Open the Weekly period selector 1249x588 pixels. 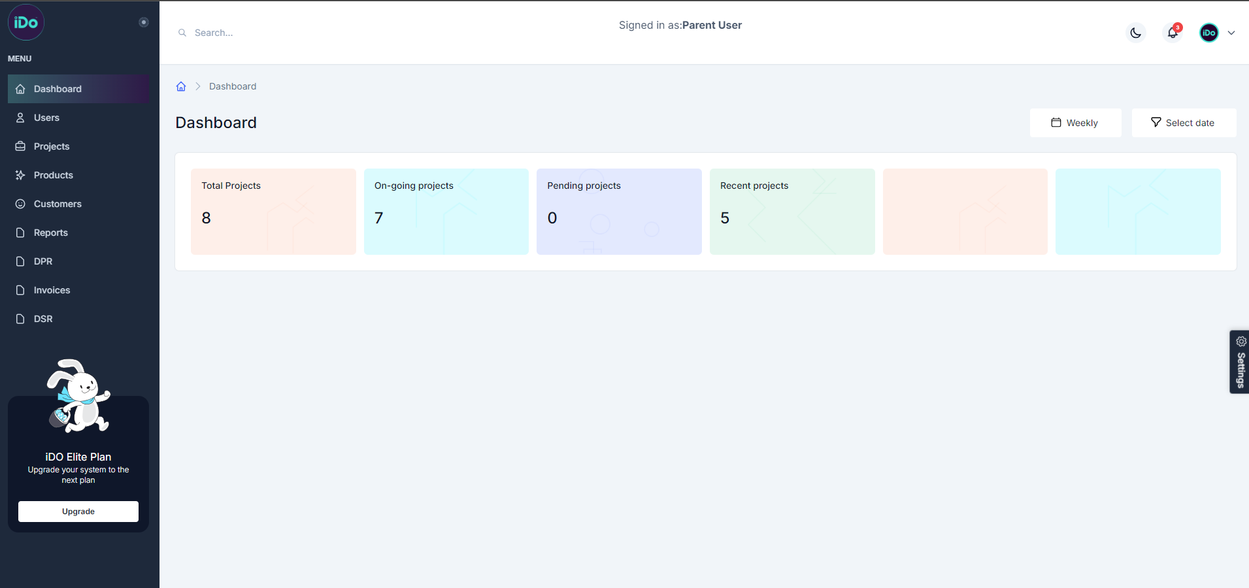(x=1075, y=123)
